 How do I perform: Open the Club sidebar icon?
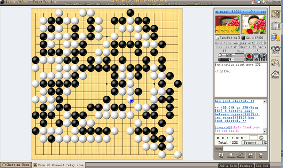275,50
